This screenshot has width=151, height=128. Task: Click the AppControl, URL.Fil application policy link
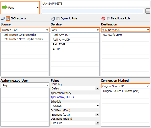[x=63, y=97]
